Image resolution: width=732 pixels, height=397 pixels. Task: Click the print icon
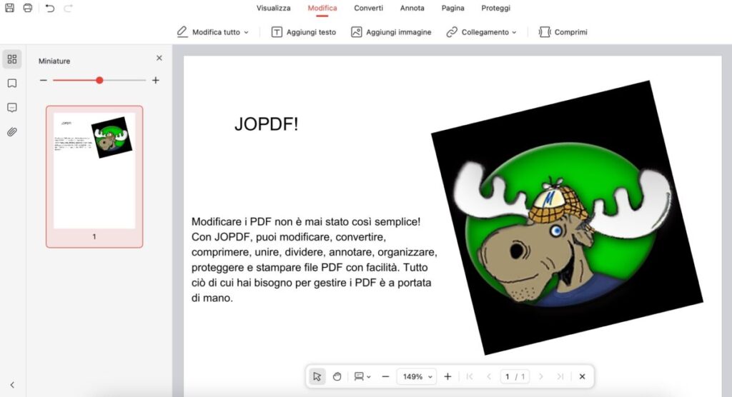[x=28, y=8]
